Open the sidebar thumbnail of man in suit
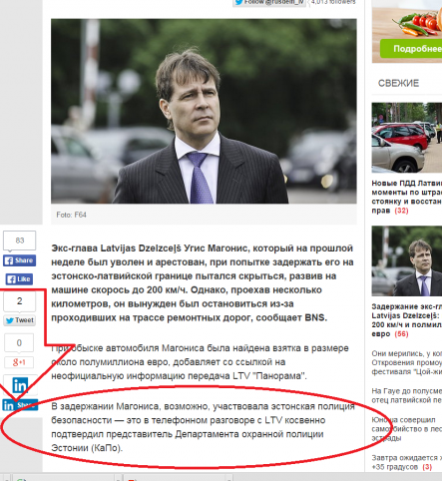The height and width of the screenshot is (481, 442). [x=407, y=260]
